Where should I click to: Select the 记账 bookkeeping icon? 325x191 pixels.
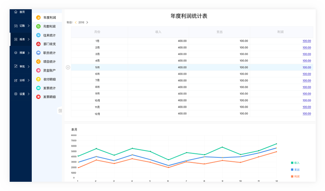pos(16,26)
